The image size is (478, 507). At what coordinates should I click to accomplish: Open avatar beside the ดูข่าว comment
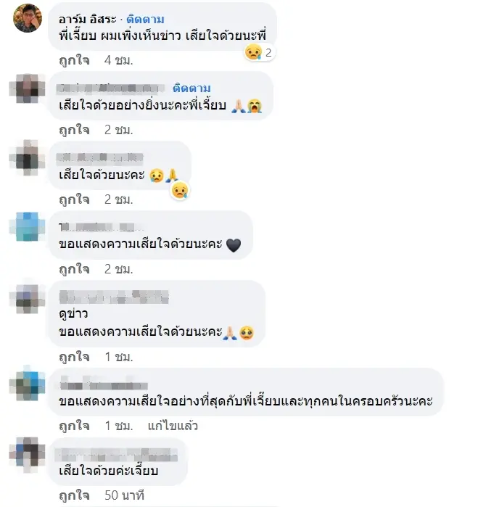tap(28, 299)
